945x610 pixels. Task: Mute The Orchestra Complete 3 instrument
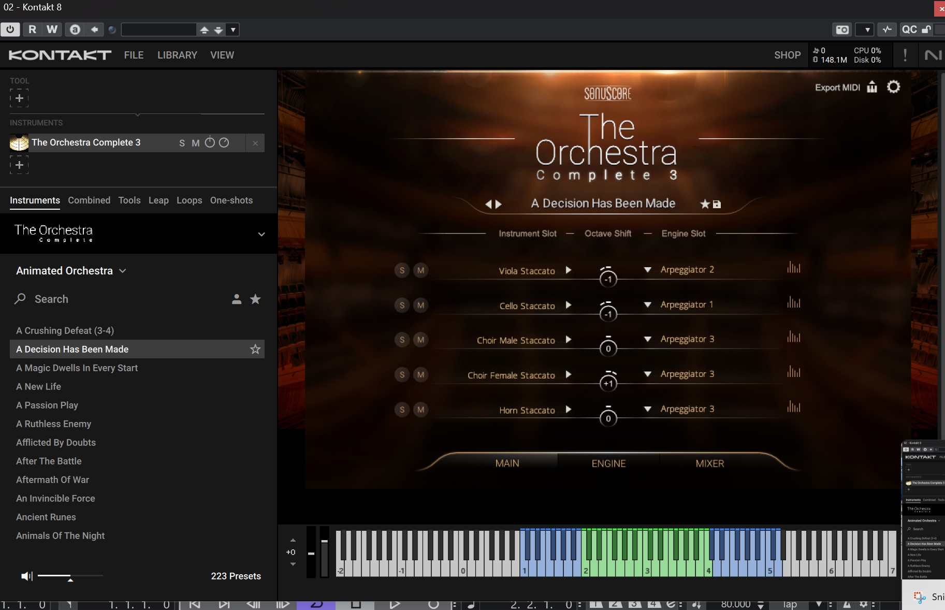[x=195, y=143]
